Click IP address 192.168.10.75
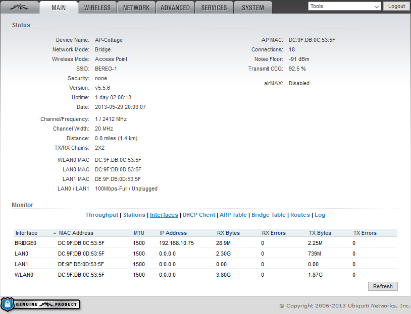The image size is (411, 314). pos(176,243)
